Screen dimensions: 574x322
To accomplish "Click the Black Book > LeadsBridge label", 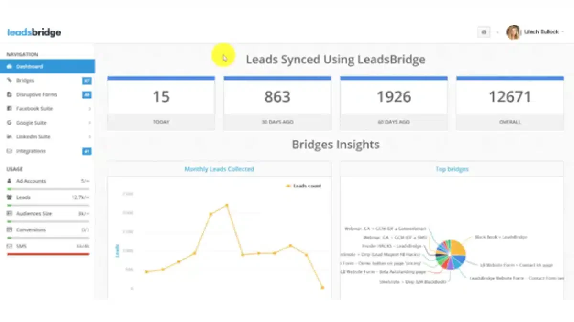I will coord(501,237).
